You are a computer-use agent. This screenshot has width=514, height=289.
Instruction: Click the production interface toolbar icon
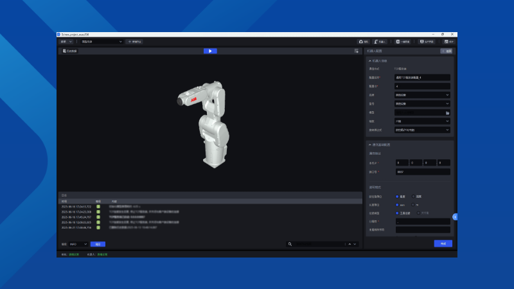(x=426, y=41)
